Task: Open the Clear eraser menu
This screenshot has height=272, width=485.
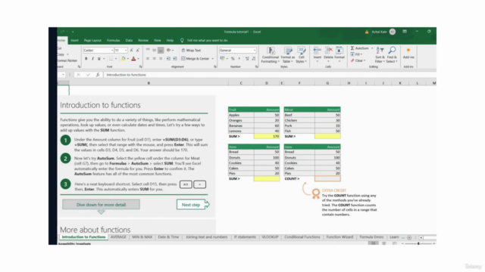Action: tap(358, 60)
